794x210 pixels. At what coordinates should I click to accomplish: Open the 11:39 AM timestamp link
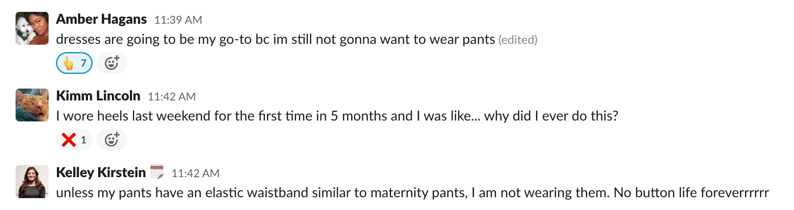(x=178, y=20)
